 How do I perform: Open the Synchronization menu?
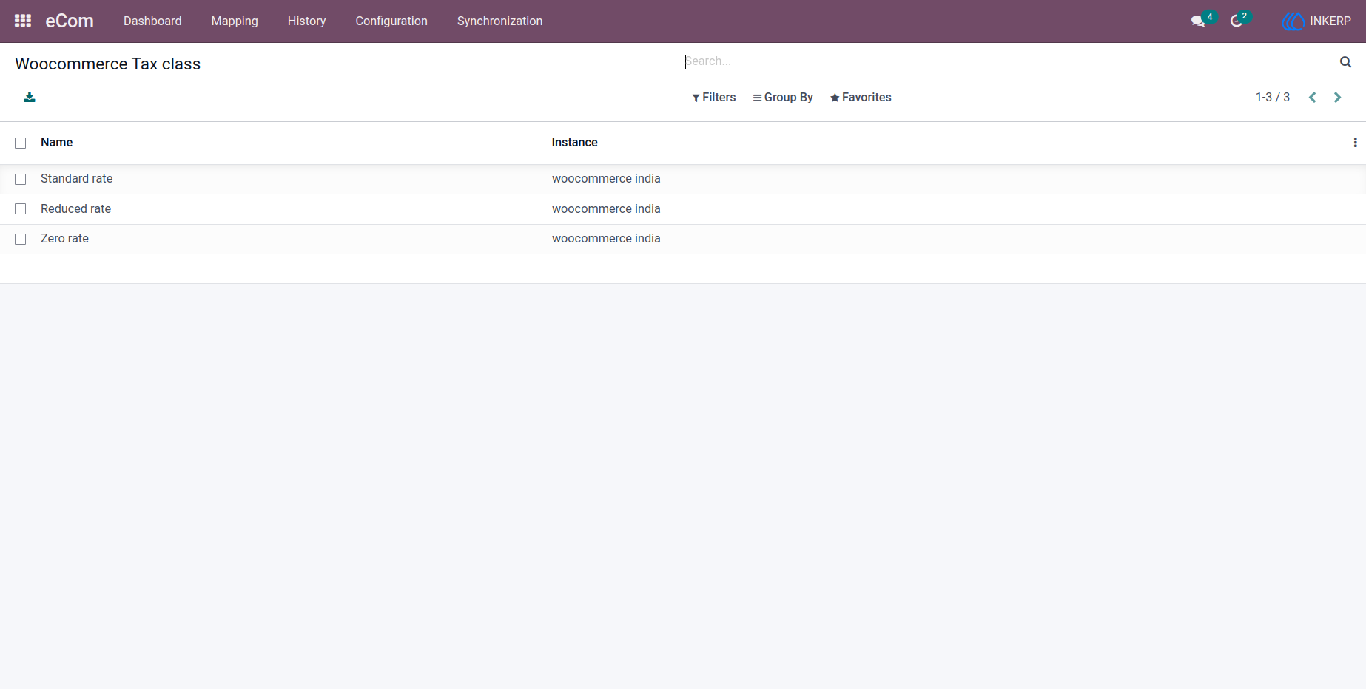(499, 21)
